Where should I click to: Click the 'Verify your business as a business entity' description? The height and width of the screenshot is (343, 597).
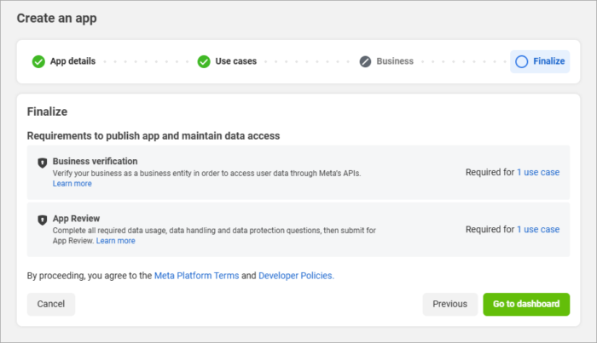206,174
